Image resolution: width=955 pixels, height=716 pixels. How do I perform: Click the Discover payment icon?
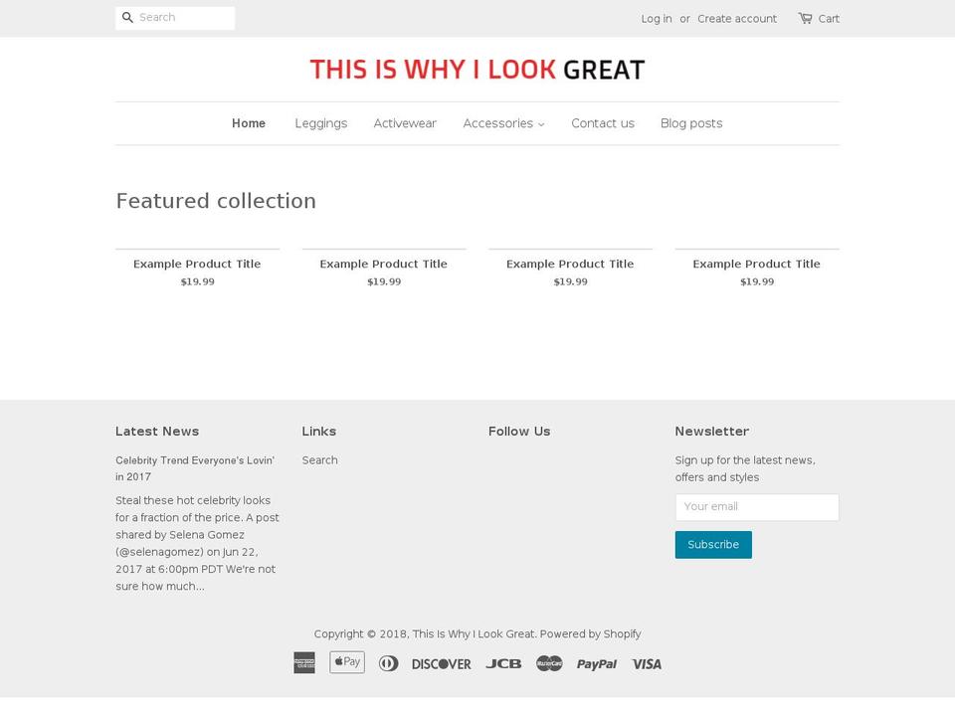pos(441,664)
